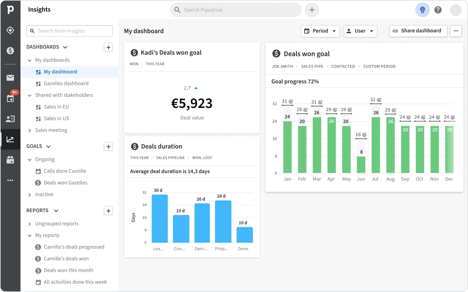Select Insights chart icon in sidebar
The image size is (468, 292).
10,140
